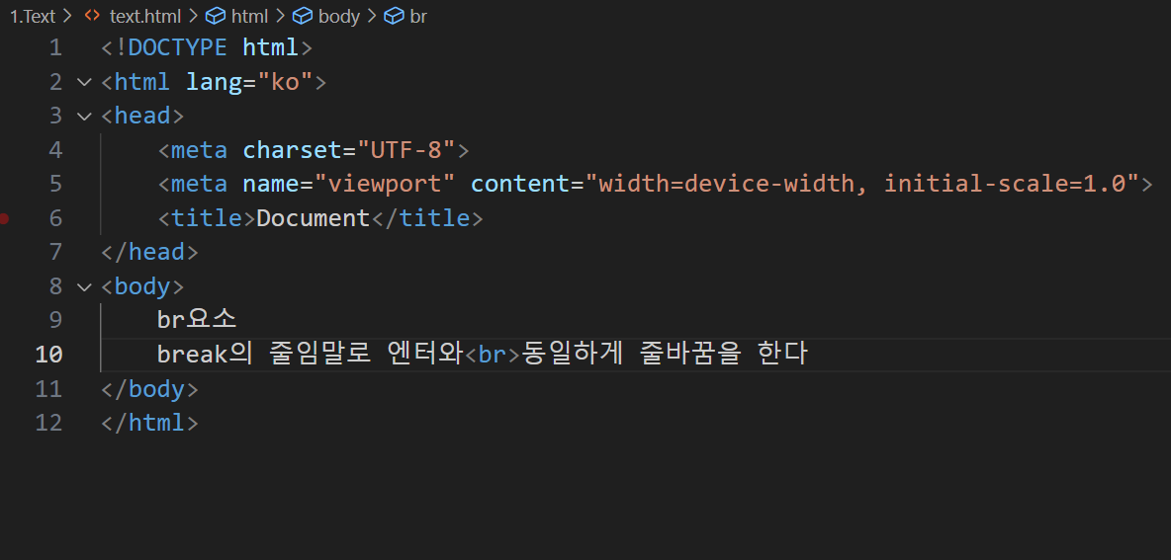Viewport: 1171px width, 560px height.
Task: Click the breadcrumb separator chevron after 1.Text
Action: [x=68, y=16]
